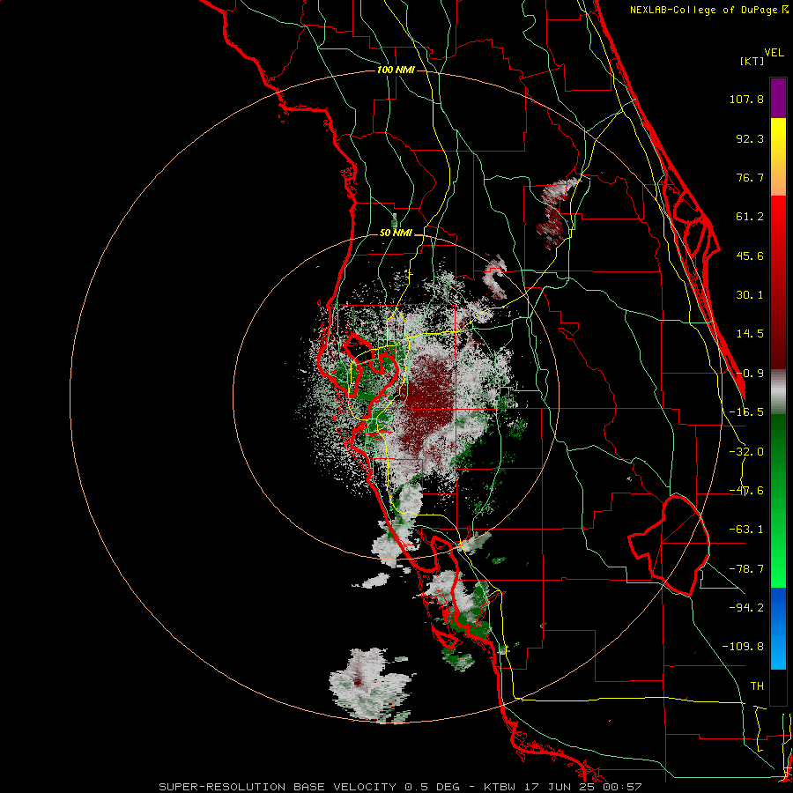Click the 107.8 legend value

pos(746,99)
